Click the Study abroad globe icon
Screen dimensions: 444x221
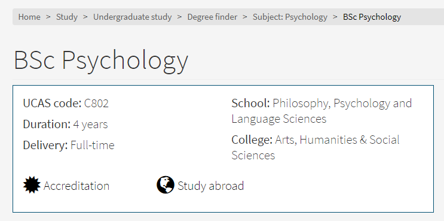click(x=166, y=185)
